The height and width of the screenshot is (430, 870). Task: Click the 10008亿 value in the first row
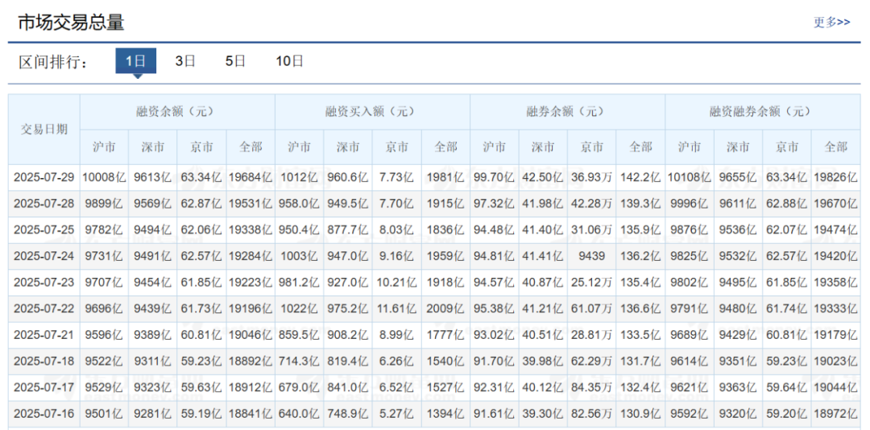[x=105, y=177]
